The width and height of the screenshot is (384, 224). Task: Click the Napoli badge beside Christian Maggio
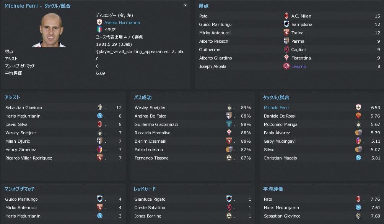tap(358, 158)
